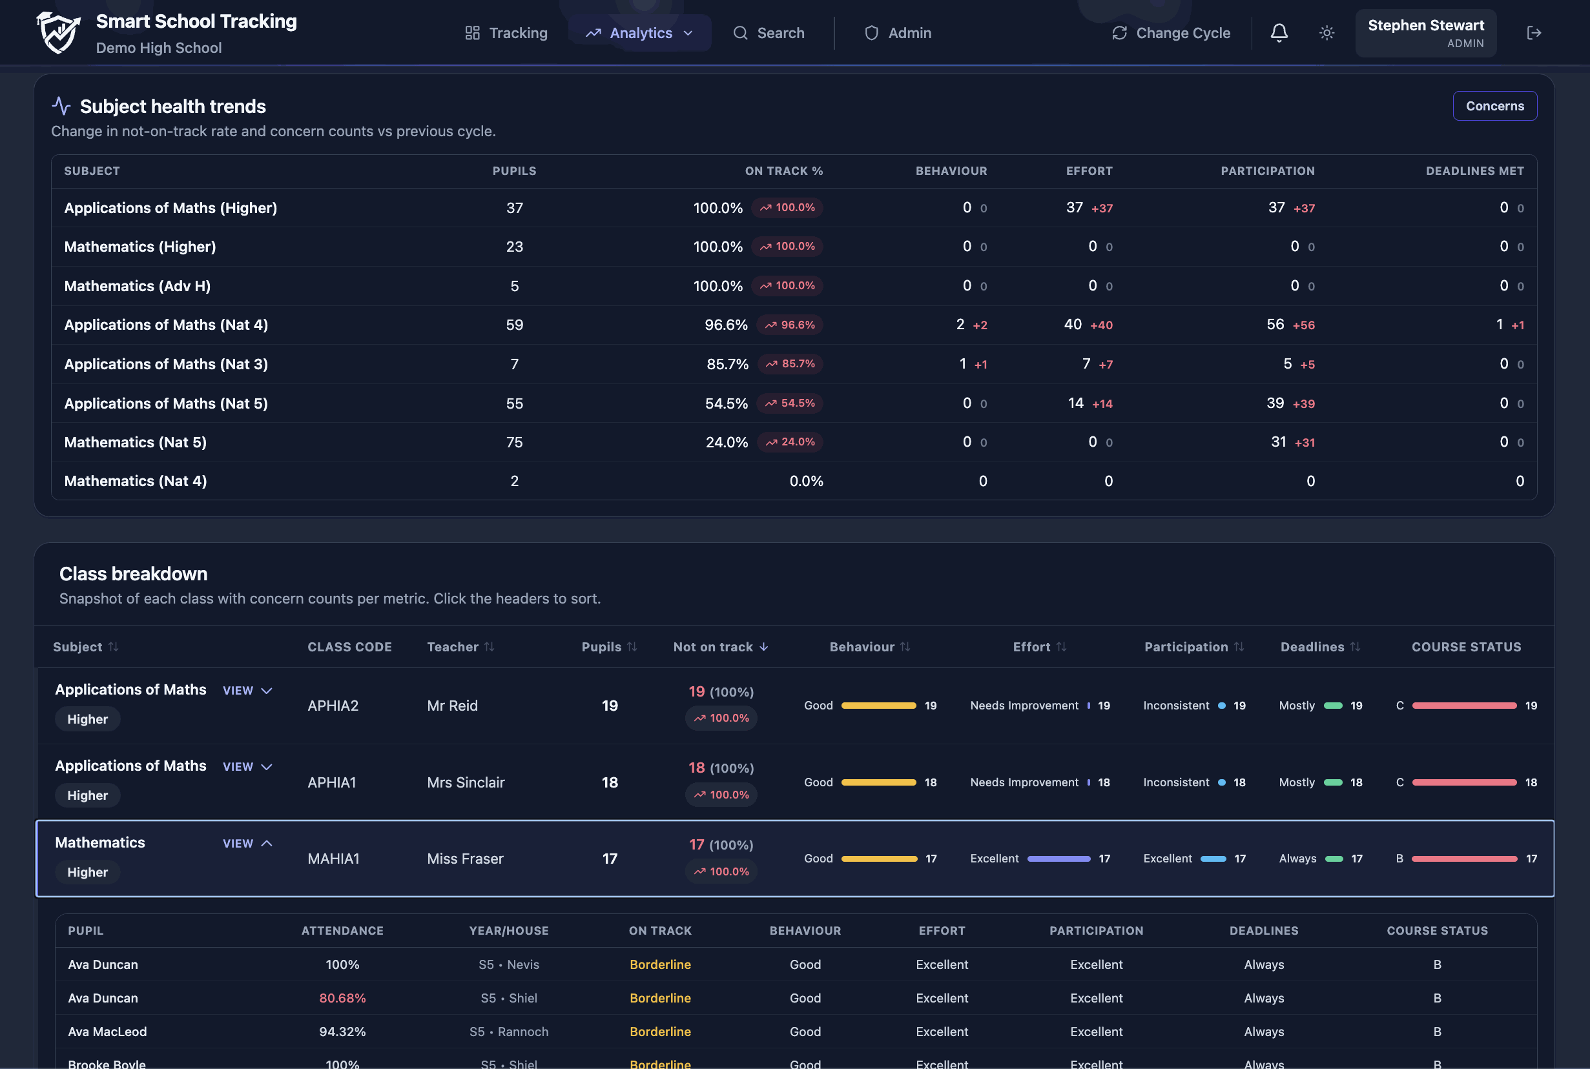Sort by Effort using its sort arrows
This screenshot has width=1590, height=1069.
coord(1061,646)
